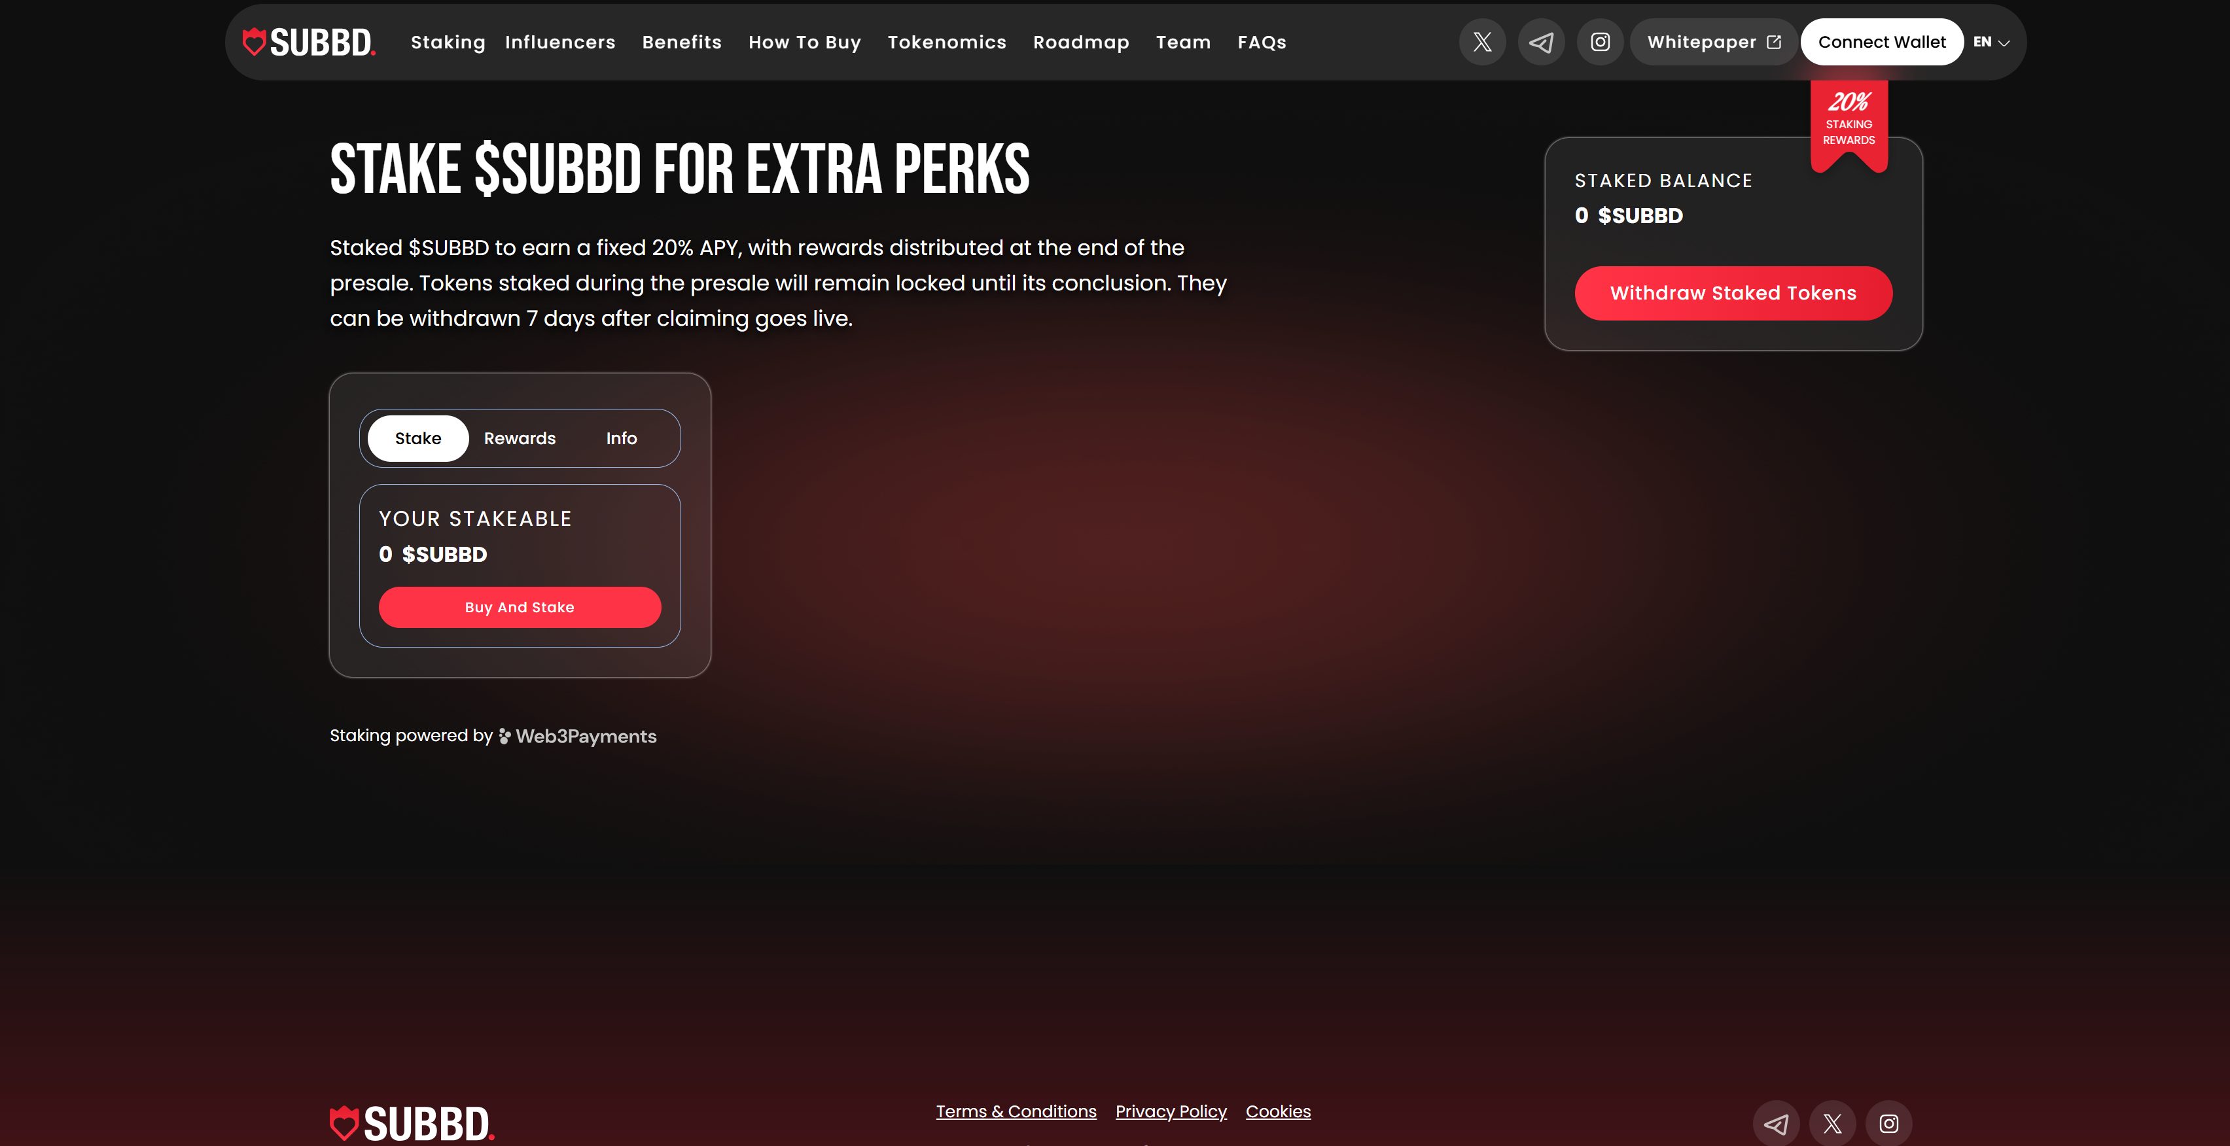Click the Web3Payments powered-by link
Screen dimensions: 2230x1146
[578, 736]
